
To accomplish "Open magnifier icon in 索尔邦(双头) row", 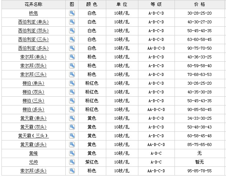I will (x=72, y=66).
